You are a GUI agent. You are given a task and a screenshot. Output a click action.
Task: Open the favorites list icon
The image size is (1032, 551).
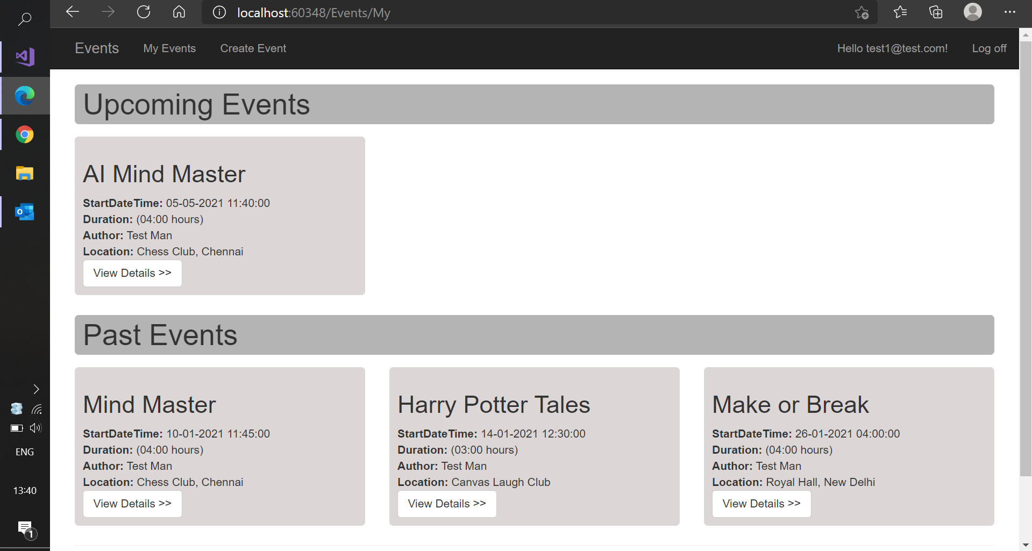(x=900, y=12)
